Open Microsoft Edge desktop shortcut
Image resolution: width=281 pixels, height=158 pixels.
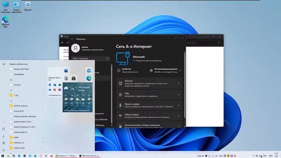click(x=5, y=22)
